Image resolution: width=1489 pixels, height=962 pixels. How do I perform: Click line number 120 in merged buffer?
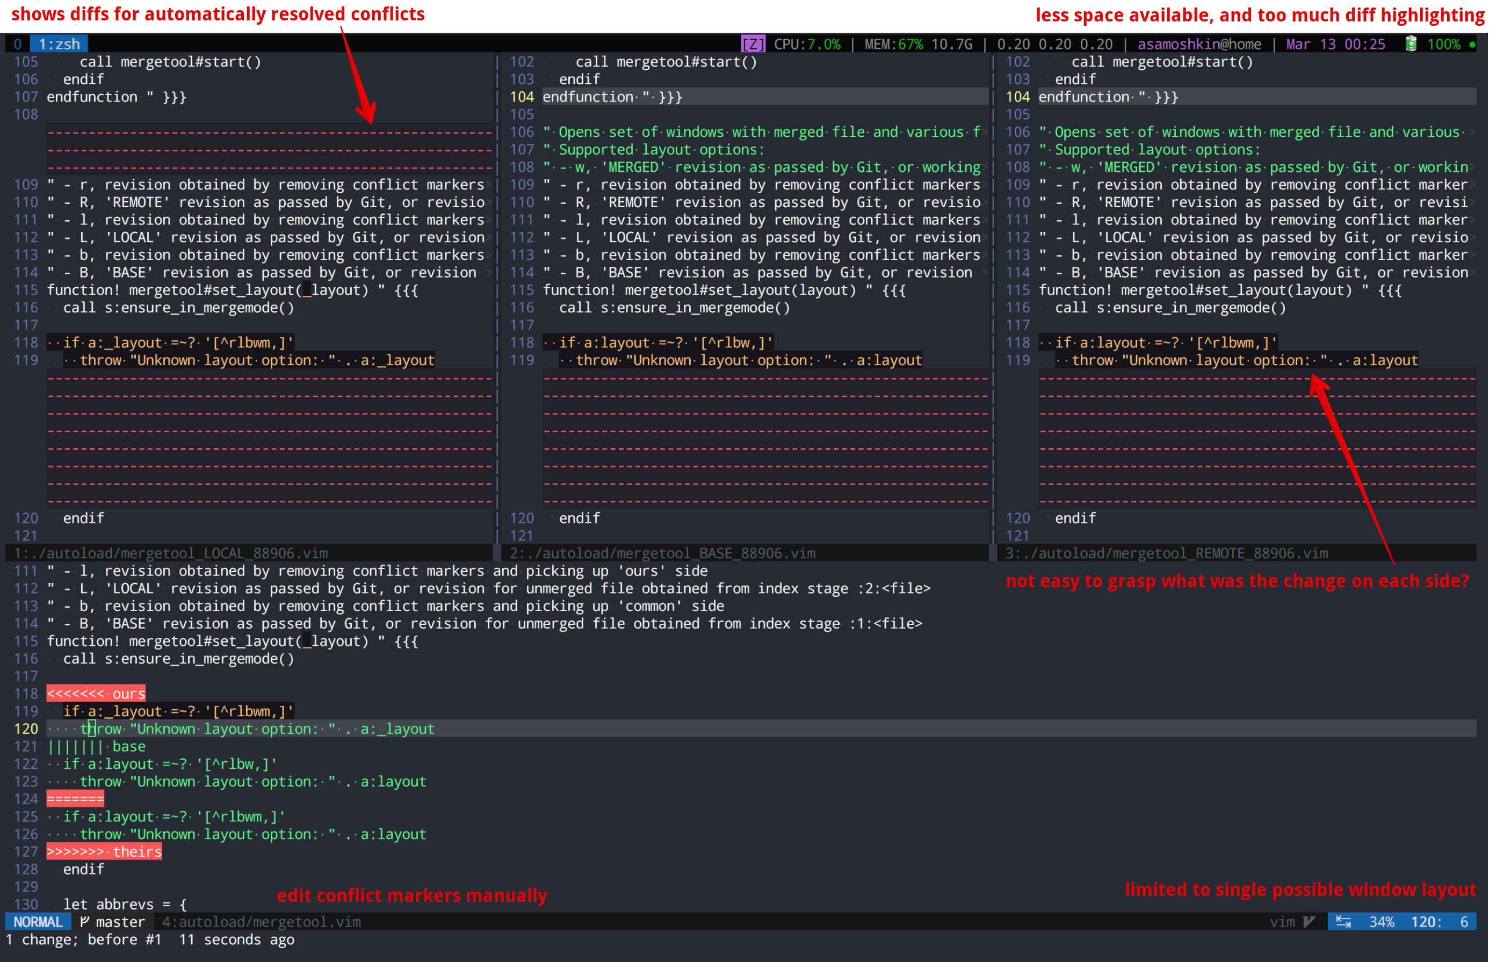click(x=26, y=729)
